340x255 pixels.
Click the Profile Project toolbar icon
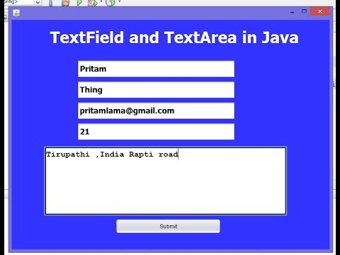pos(110,3)
